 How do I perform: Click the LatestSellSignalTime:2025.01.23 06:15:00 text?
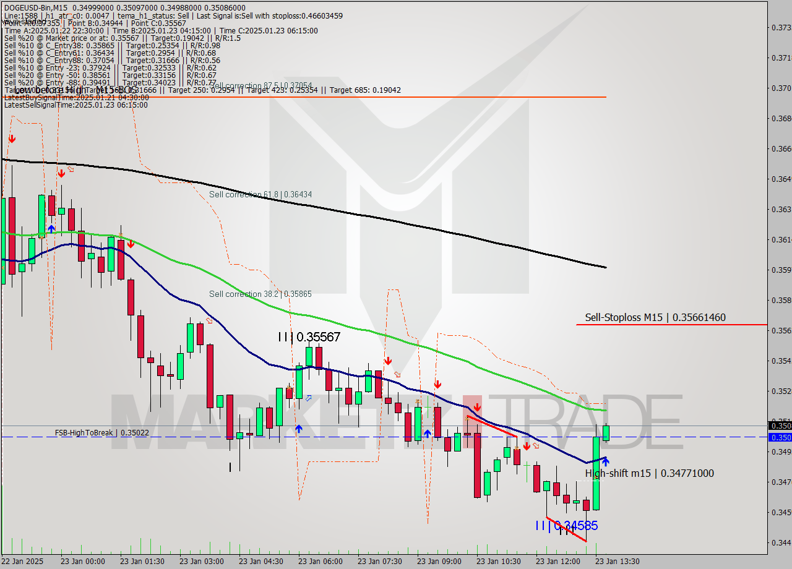76,105
